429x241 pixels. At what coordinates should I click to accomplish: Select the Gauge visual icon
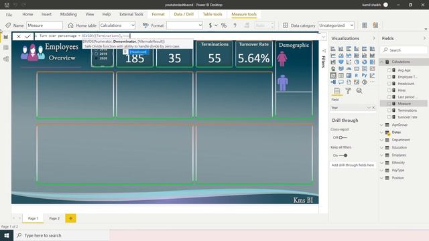(x=349, y=69)
